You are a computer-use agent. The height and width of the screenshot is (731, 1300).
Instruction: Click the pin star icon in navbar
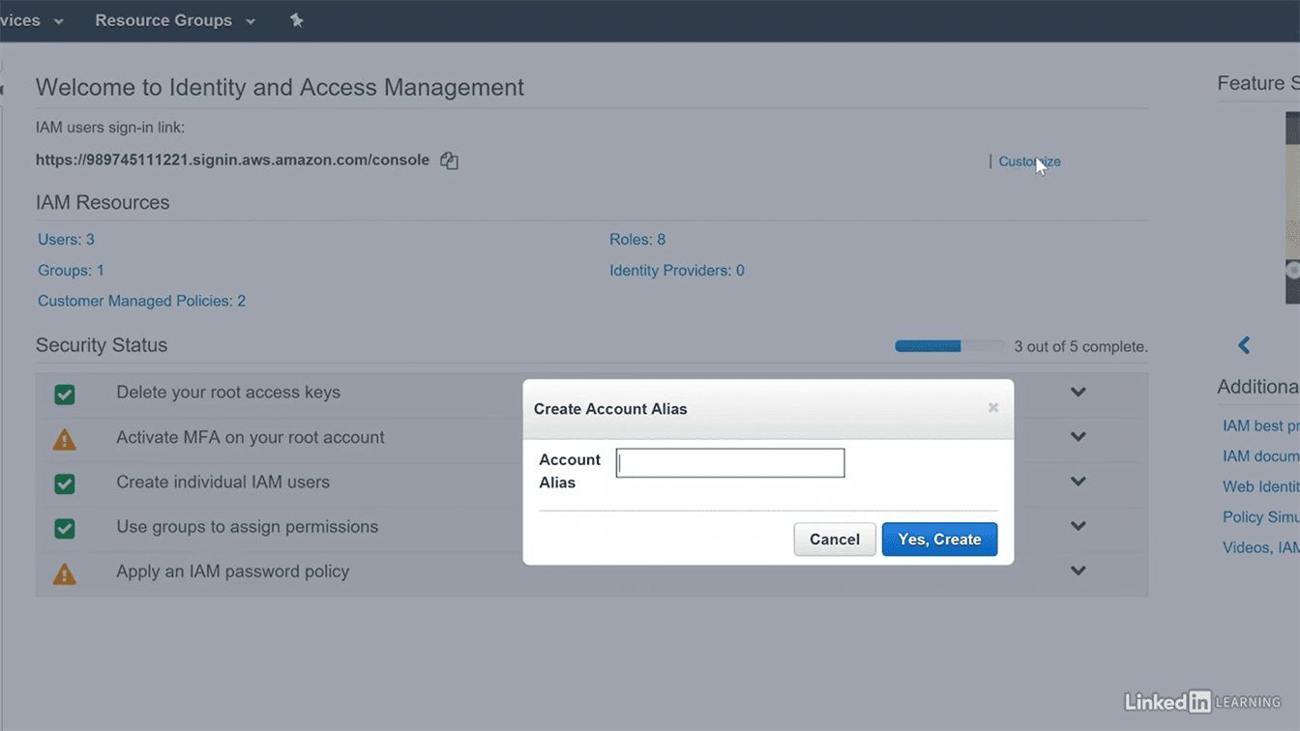[297, 20]
